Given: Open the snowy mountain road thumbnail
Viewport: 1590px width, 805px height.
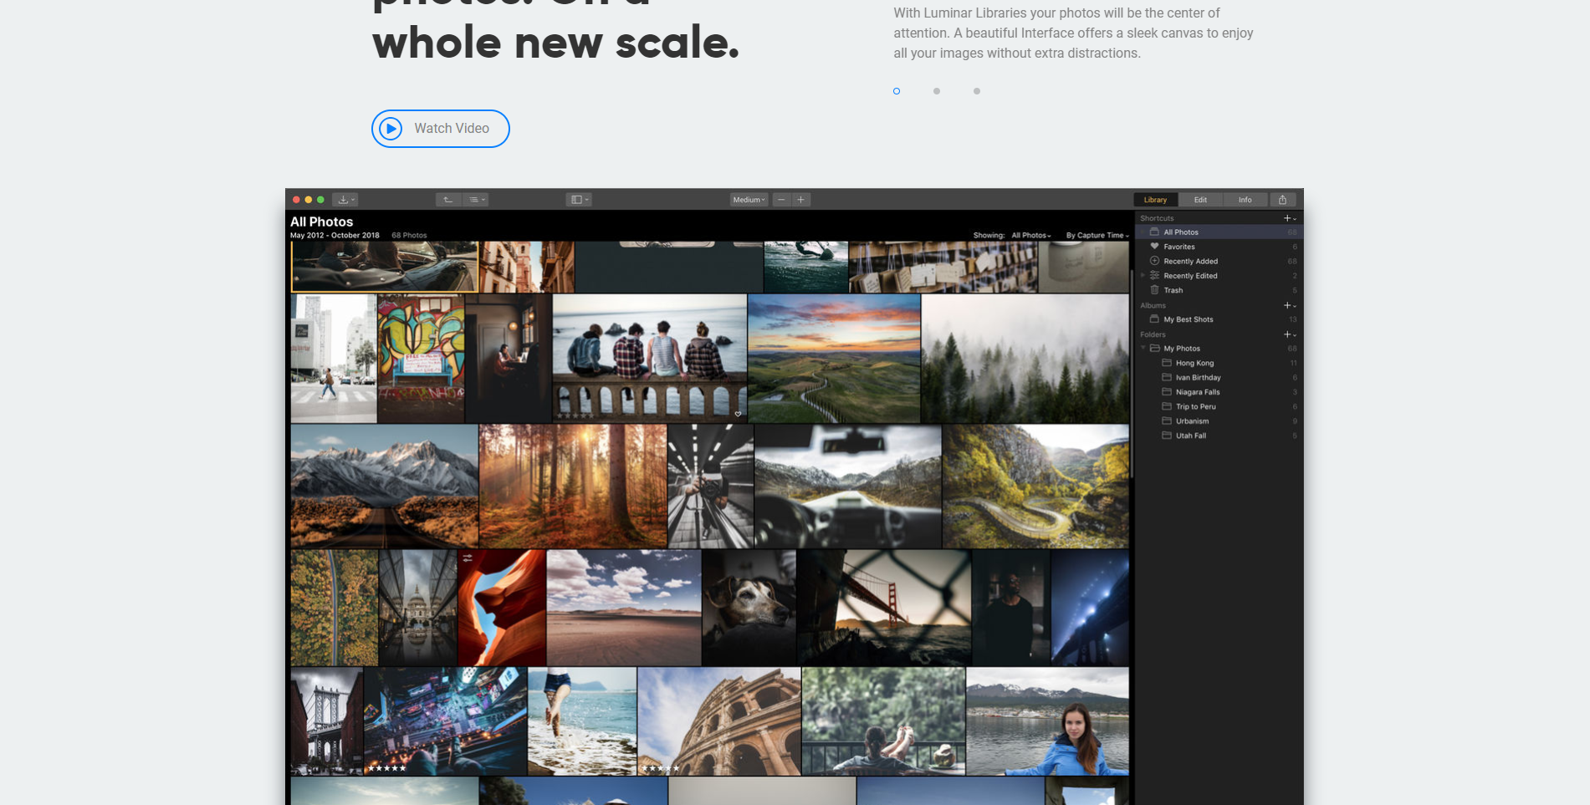Looking at the screenshot, I should [x=385, y=486].
